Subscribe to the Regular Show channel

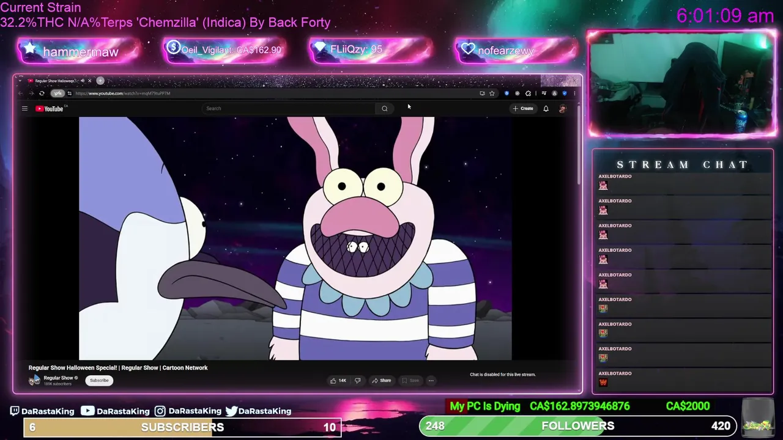click(99, 381)
